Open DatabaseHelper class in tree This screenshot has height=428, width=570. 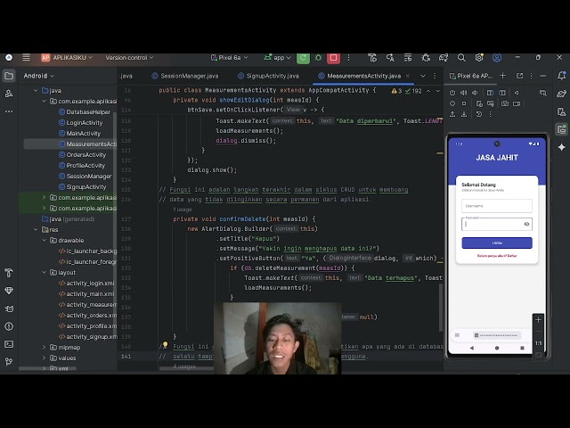(x=85, y=111)
